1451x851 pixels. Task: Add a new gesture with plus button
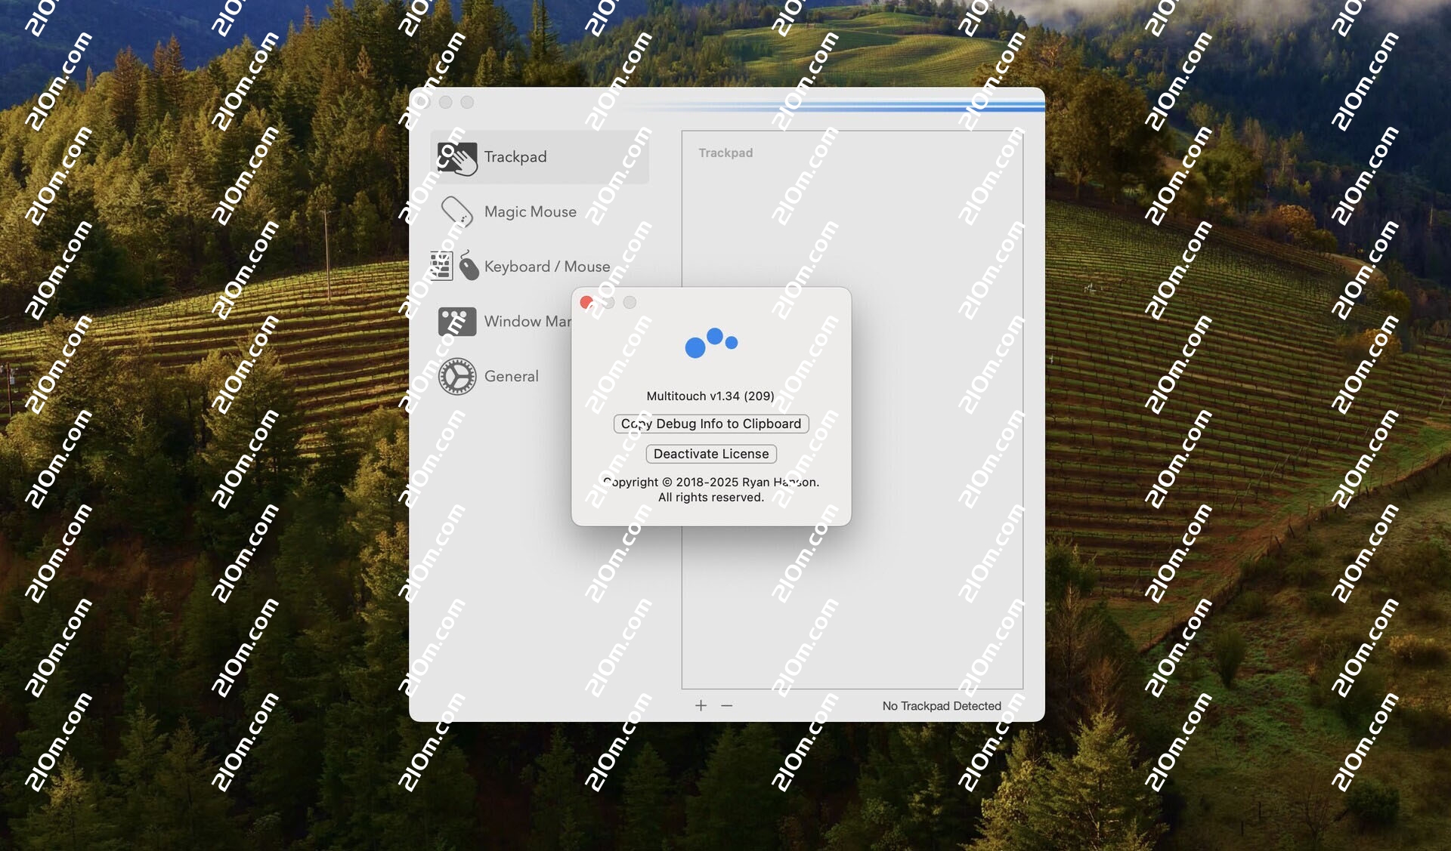[701, 705]
